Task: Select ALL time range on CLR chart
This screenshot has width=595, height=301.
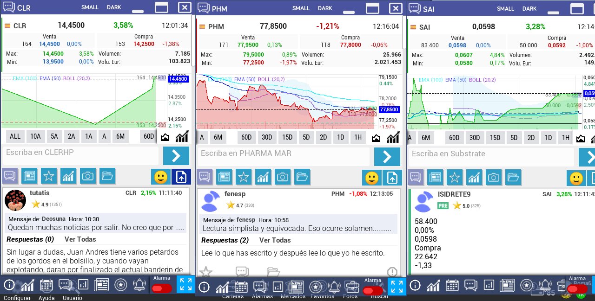Action: [15, 136]
